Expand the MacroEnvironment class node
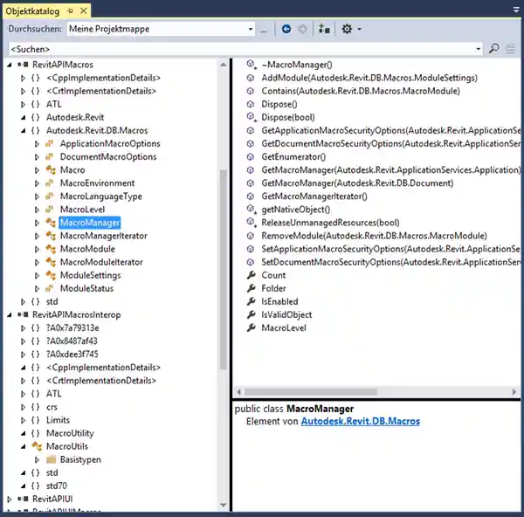This screenshot has width=524, height=517. click(x=36, y=183)
